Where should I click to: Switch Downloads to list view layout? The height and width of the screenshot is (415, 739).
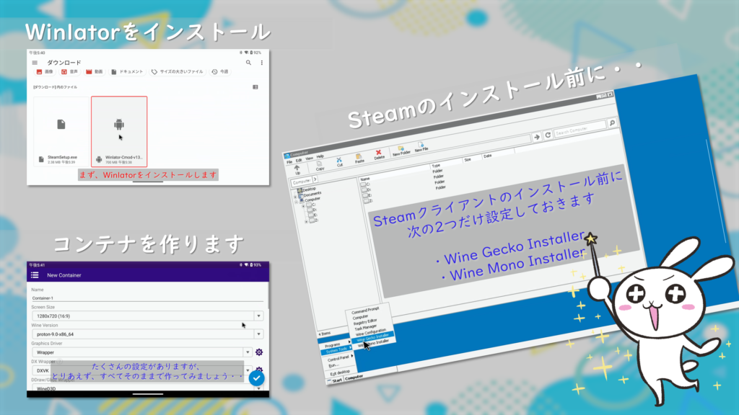click(x=255, y=87)
